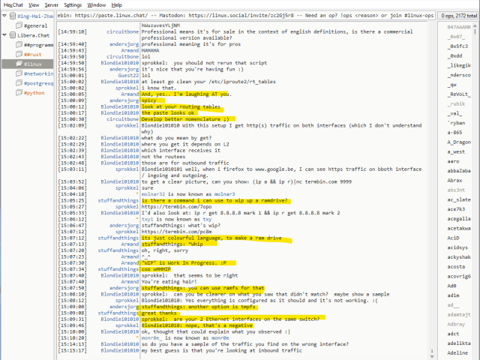Click the ##rust channel icon
This screenshot has width=480, height=360.
coord(18,55)
